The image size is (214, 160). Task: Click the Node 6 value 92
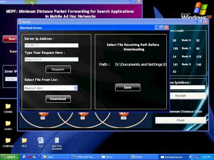point(198,40)
